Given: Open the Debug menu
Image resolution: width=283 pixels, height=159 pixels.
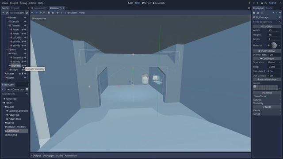Looking at the screenshot, I should coord(23,3).
